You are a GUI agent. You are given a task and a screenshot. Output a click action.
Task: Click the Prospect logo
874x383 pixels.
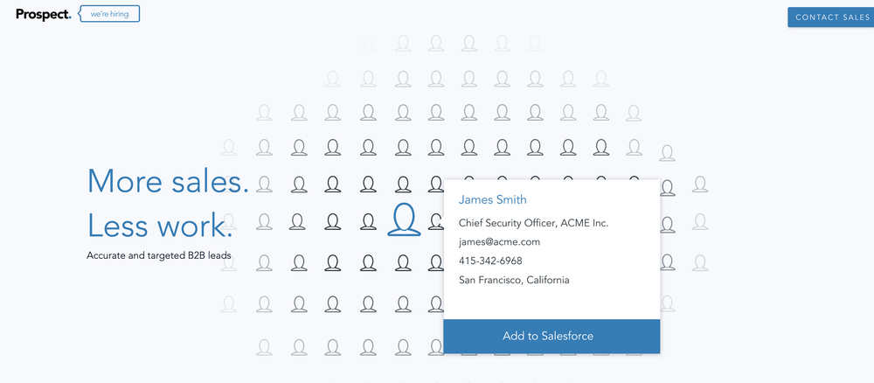pyautogui.click(x=43, y=14)
